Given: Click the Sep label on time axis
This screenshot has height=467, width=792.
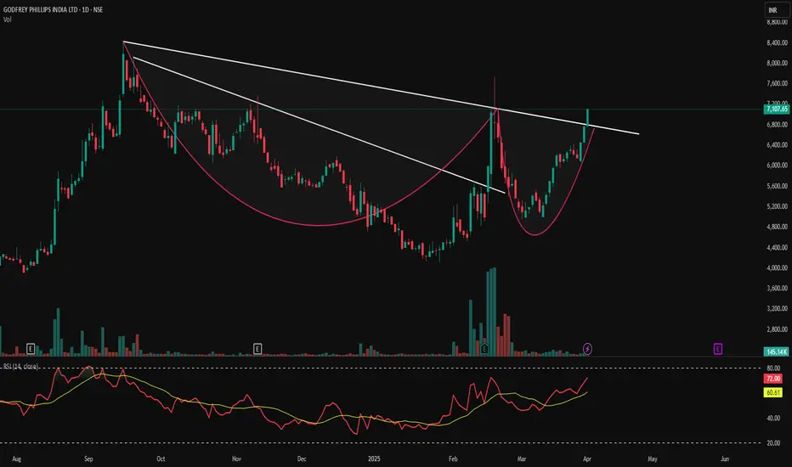Looking at the screenshot, I should click(x=88, y=459).
